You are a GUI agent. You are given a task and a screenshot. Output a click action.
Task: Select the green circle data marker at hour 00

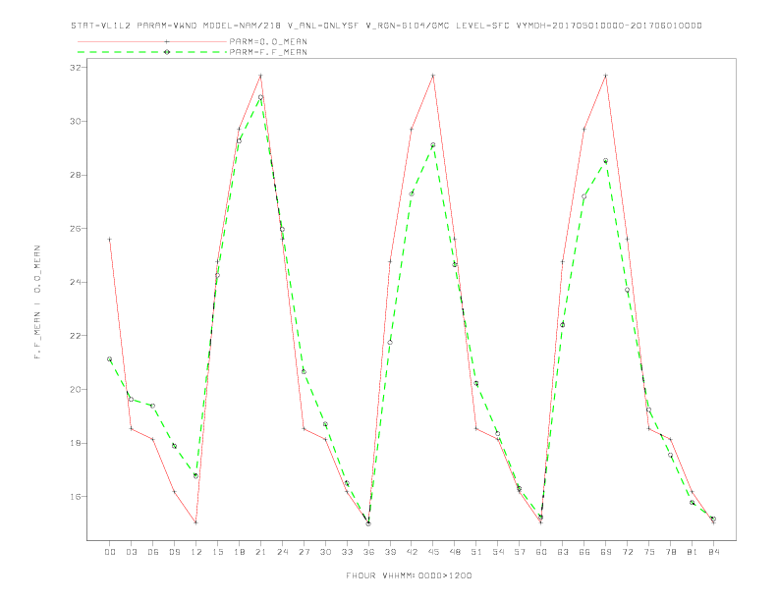click(110, 359)
